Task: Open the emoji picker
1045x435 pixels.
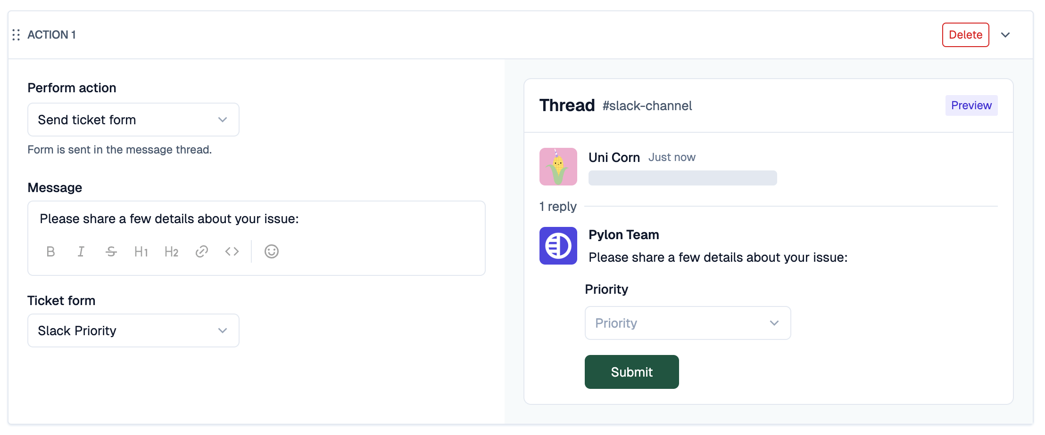Action: 272,251
